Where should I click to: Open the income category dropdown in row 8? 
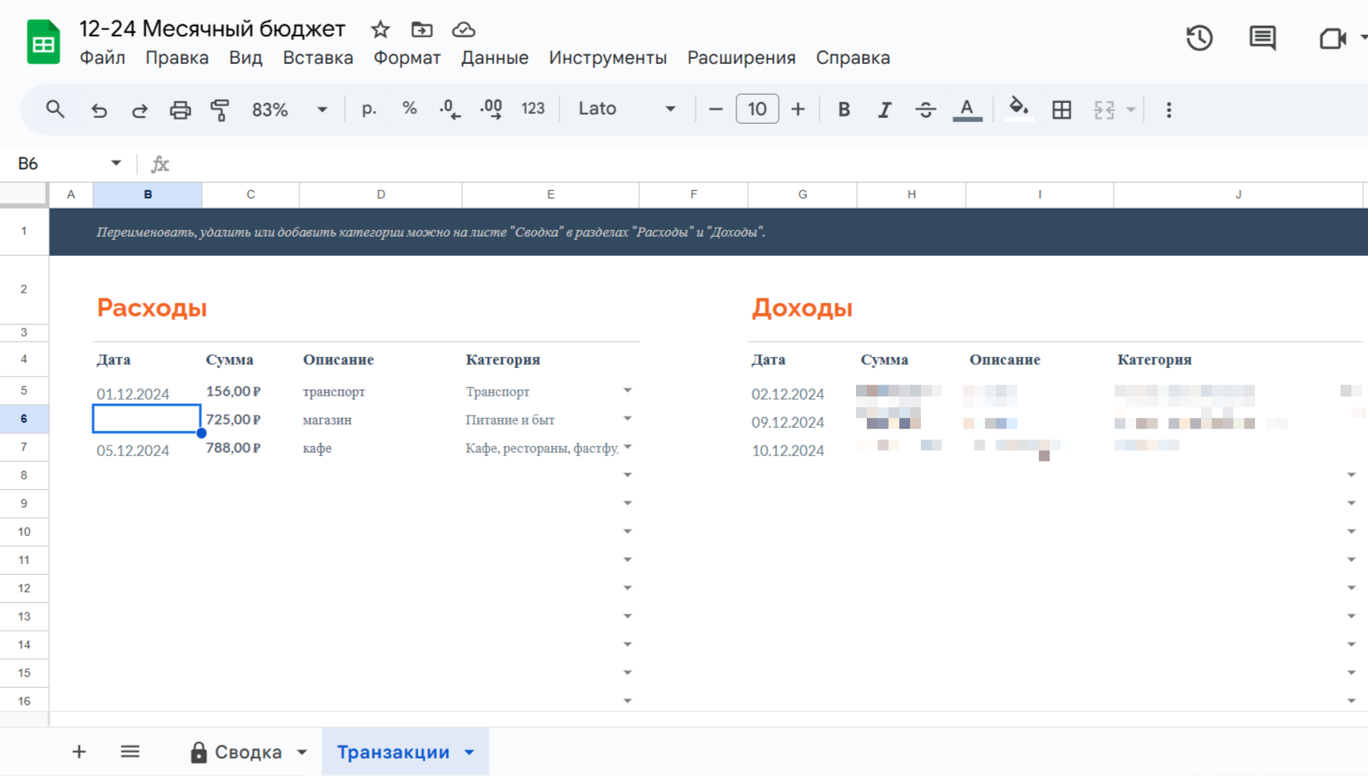click(x=1351, y=475)
